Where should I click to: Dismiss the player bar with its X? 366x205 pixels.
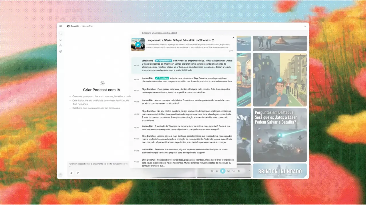tap(249, 171)
